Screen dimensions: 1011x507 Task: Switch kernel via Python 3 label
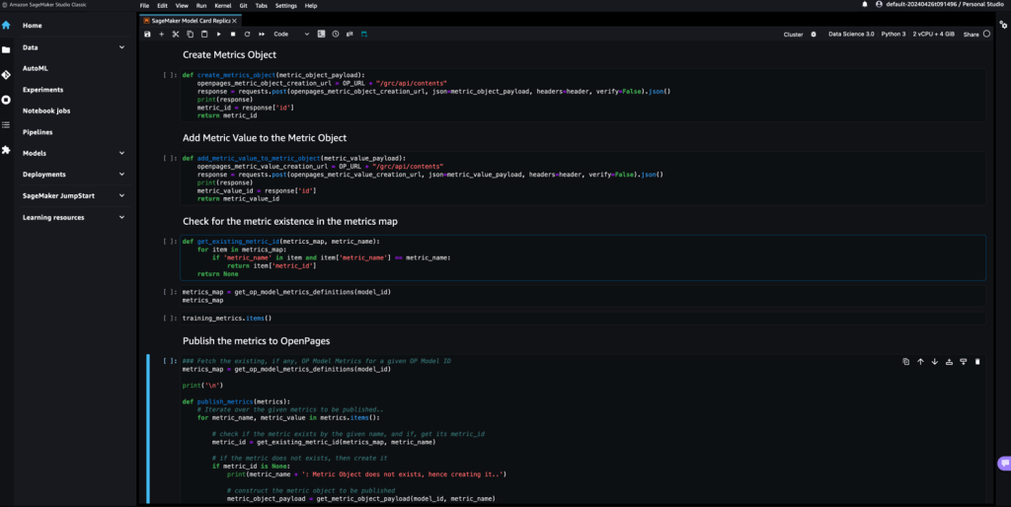click(x=893, y=35)
